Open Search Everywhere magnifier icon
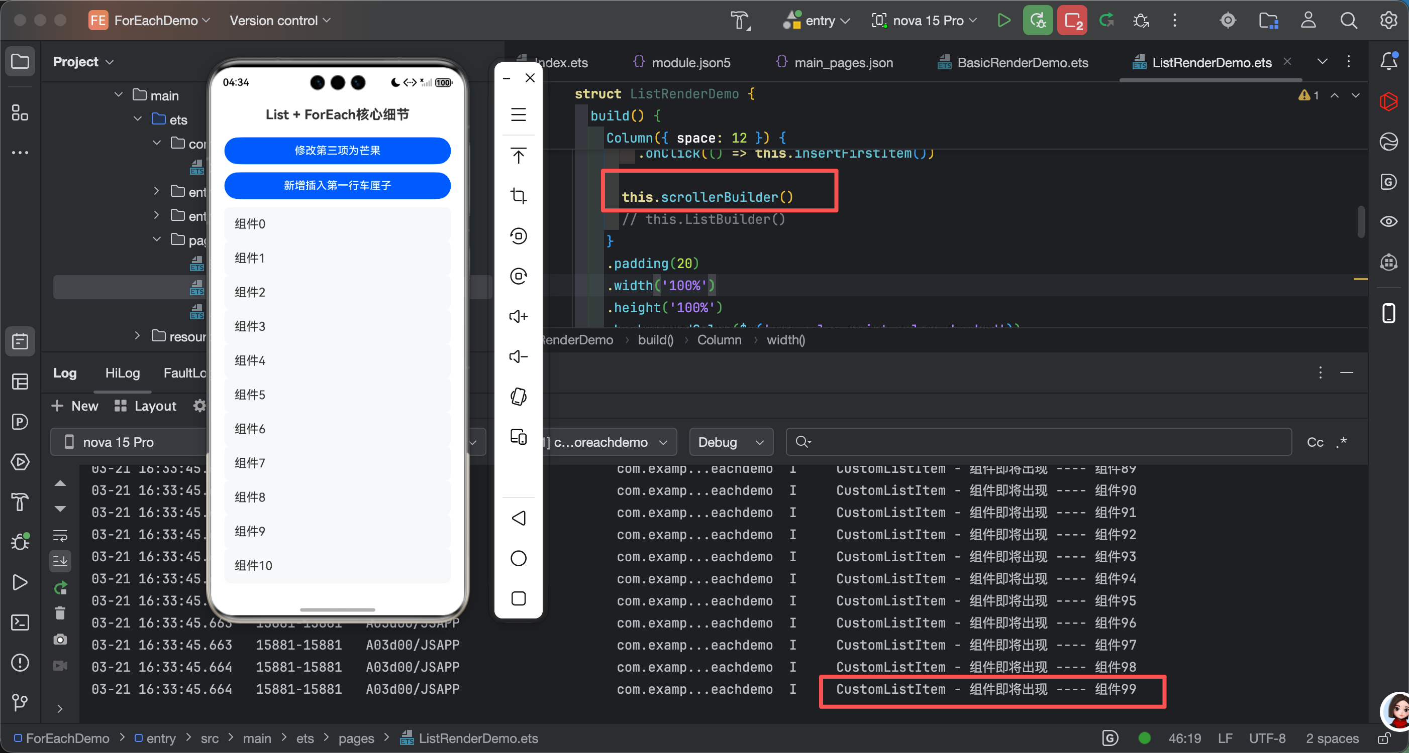 tap(1348, 21)
